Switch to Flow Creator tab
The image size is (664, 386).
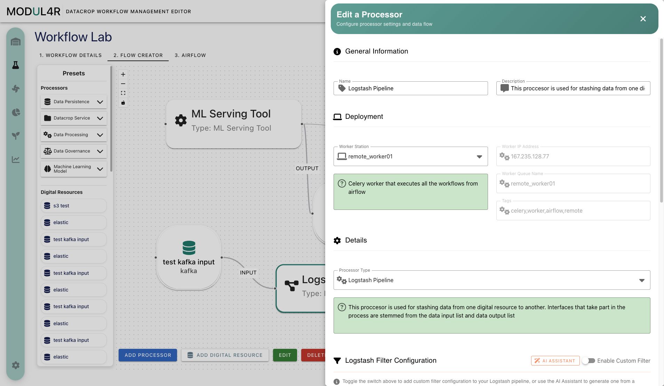[138, 55]
